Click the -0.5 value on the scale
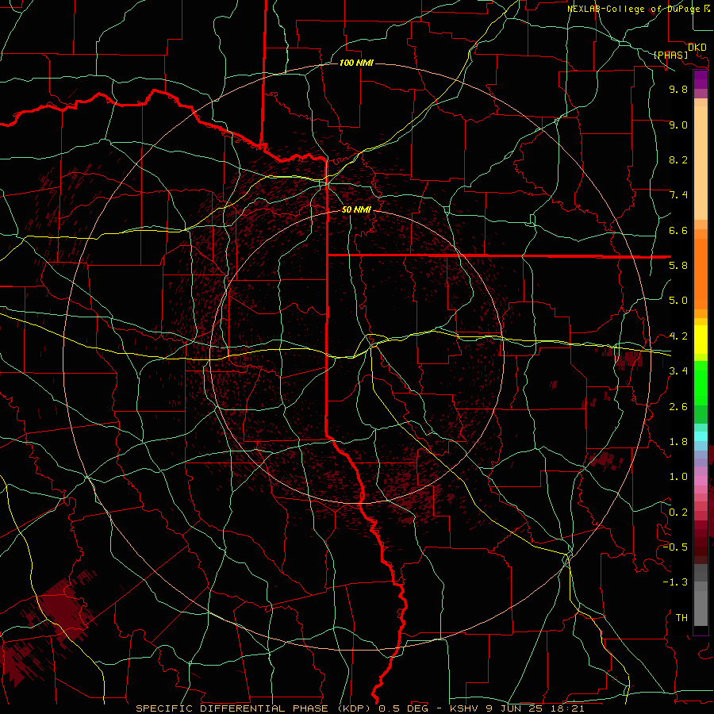 [675, 547]
